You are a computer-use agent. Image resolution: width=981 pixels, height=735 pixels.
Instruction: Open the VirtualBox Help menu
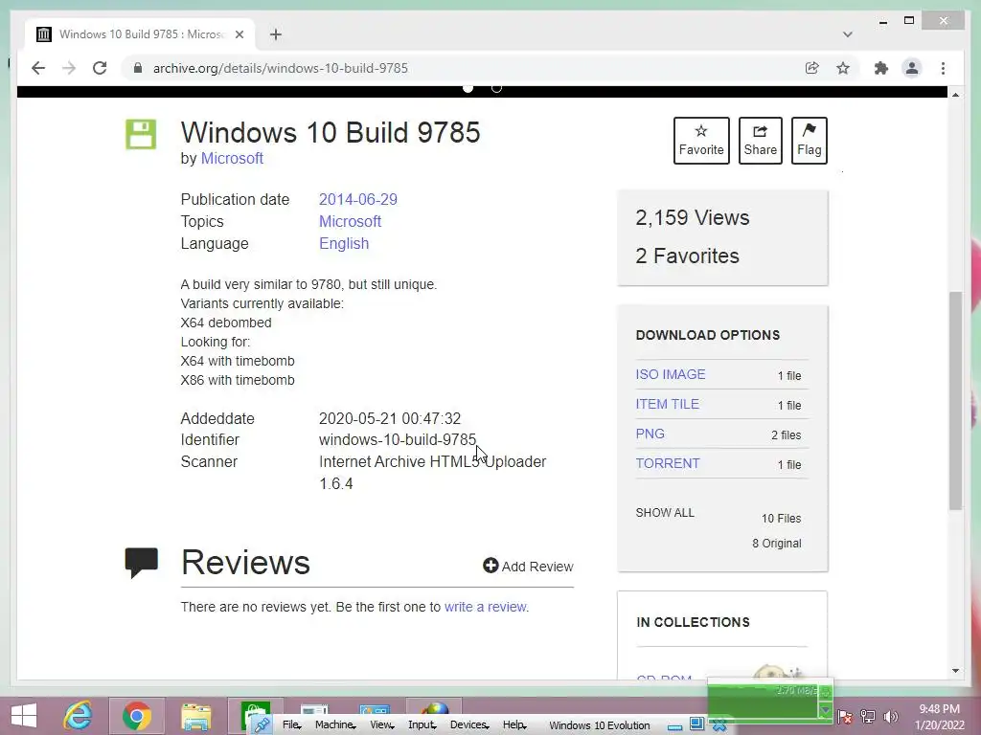click(x=514, y=725)
